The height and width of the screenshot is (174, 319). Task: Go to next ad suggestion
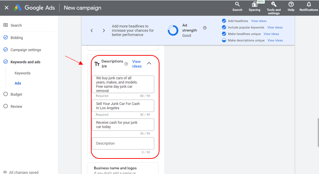click(104, 30)
